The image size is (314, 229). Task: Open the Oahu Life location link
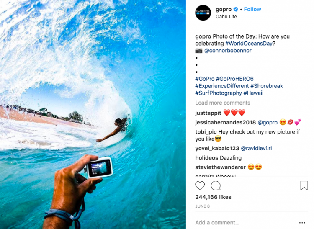(x=226, y=17)
